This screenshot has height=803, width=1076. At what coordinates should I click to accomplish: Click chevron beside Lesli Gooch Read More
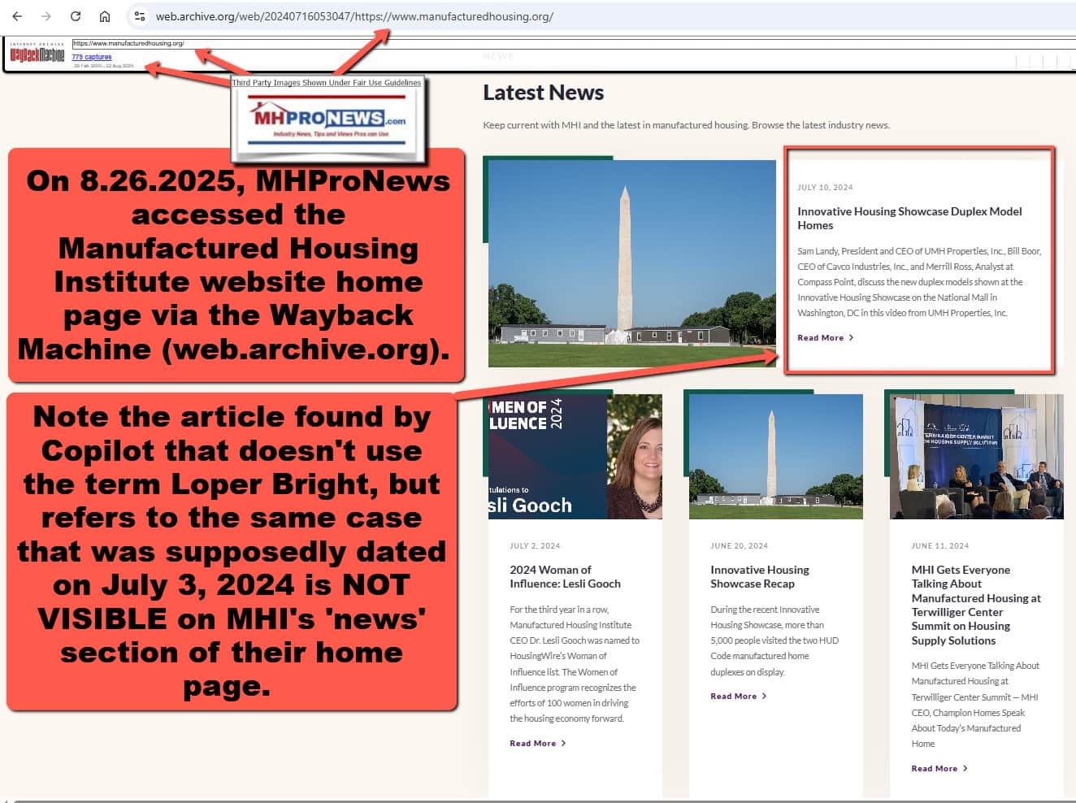563,743
